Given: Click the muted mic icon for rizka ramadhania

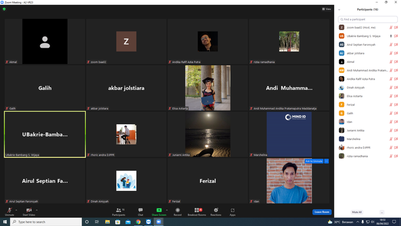Looking at the screenshot, I should point(391,156).
